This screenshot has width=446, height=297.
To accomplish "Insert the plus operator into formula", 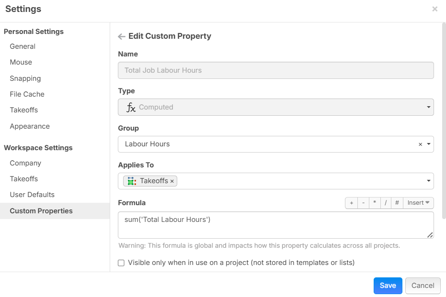I will 351,203.
